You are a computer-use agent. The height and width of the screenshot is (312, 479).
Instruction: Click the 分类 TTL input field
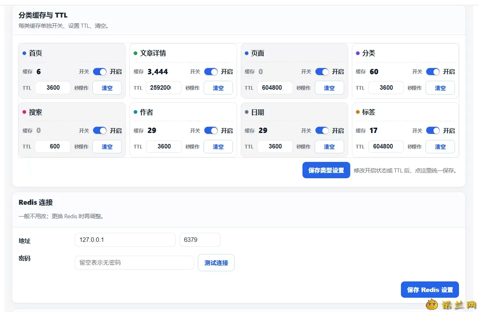coord(386,88)
